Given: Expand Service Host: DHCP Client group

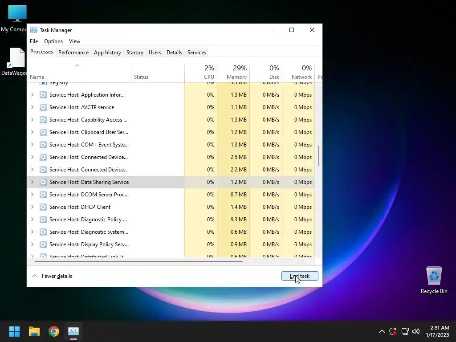Looking at the screenshot, I should click(32, 207).
